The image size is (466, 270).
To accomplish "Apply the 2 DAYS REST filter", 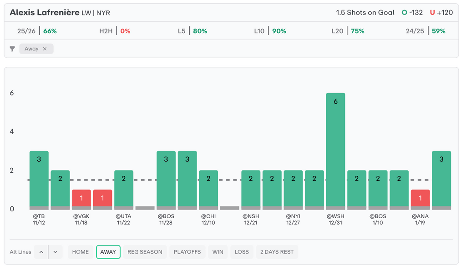I will 277,252.
